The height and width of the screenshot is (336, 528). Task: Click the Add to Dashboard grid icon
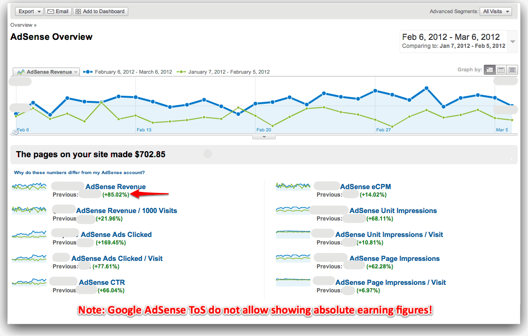[78, 12]
